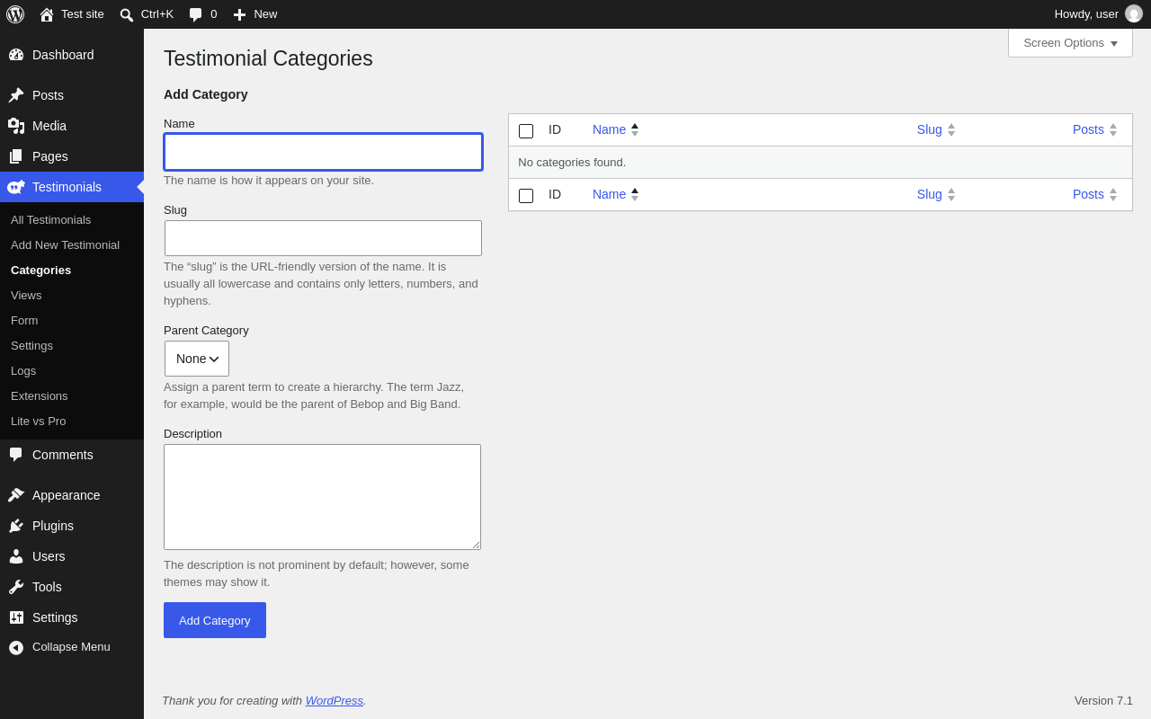The image size is (1151, 719).
Task: Click the Slug column link in the table header
Action: point(930,129)
